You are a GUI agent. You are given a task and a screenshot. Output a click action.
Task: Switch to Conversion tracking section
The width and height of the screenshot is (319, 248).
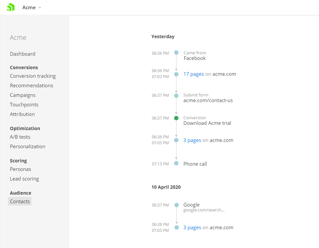click(33, 76)
